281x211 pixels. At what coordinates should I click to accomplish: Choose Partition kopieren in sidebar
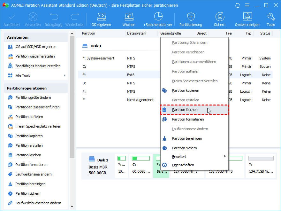coord(29,136)
